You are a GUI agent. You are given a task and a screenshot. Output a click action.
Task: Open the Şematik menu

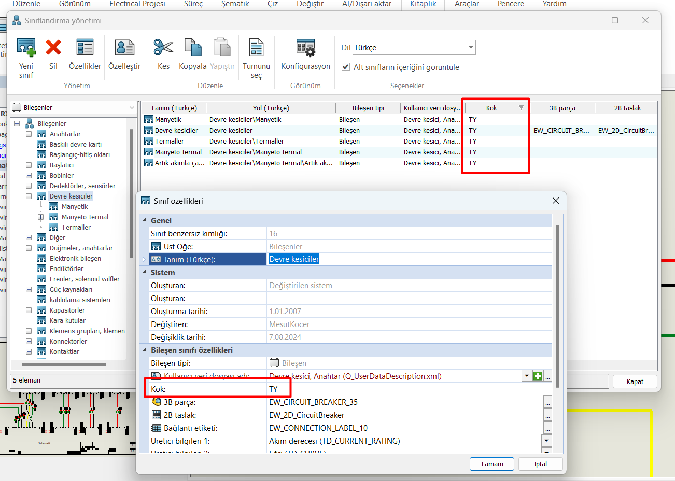[x=235, y=4]
